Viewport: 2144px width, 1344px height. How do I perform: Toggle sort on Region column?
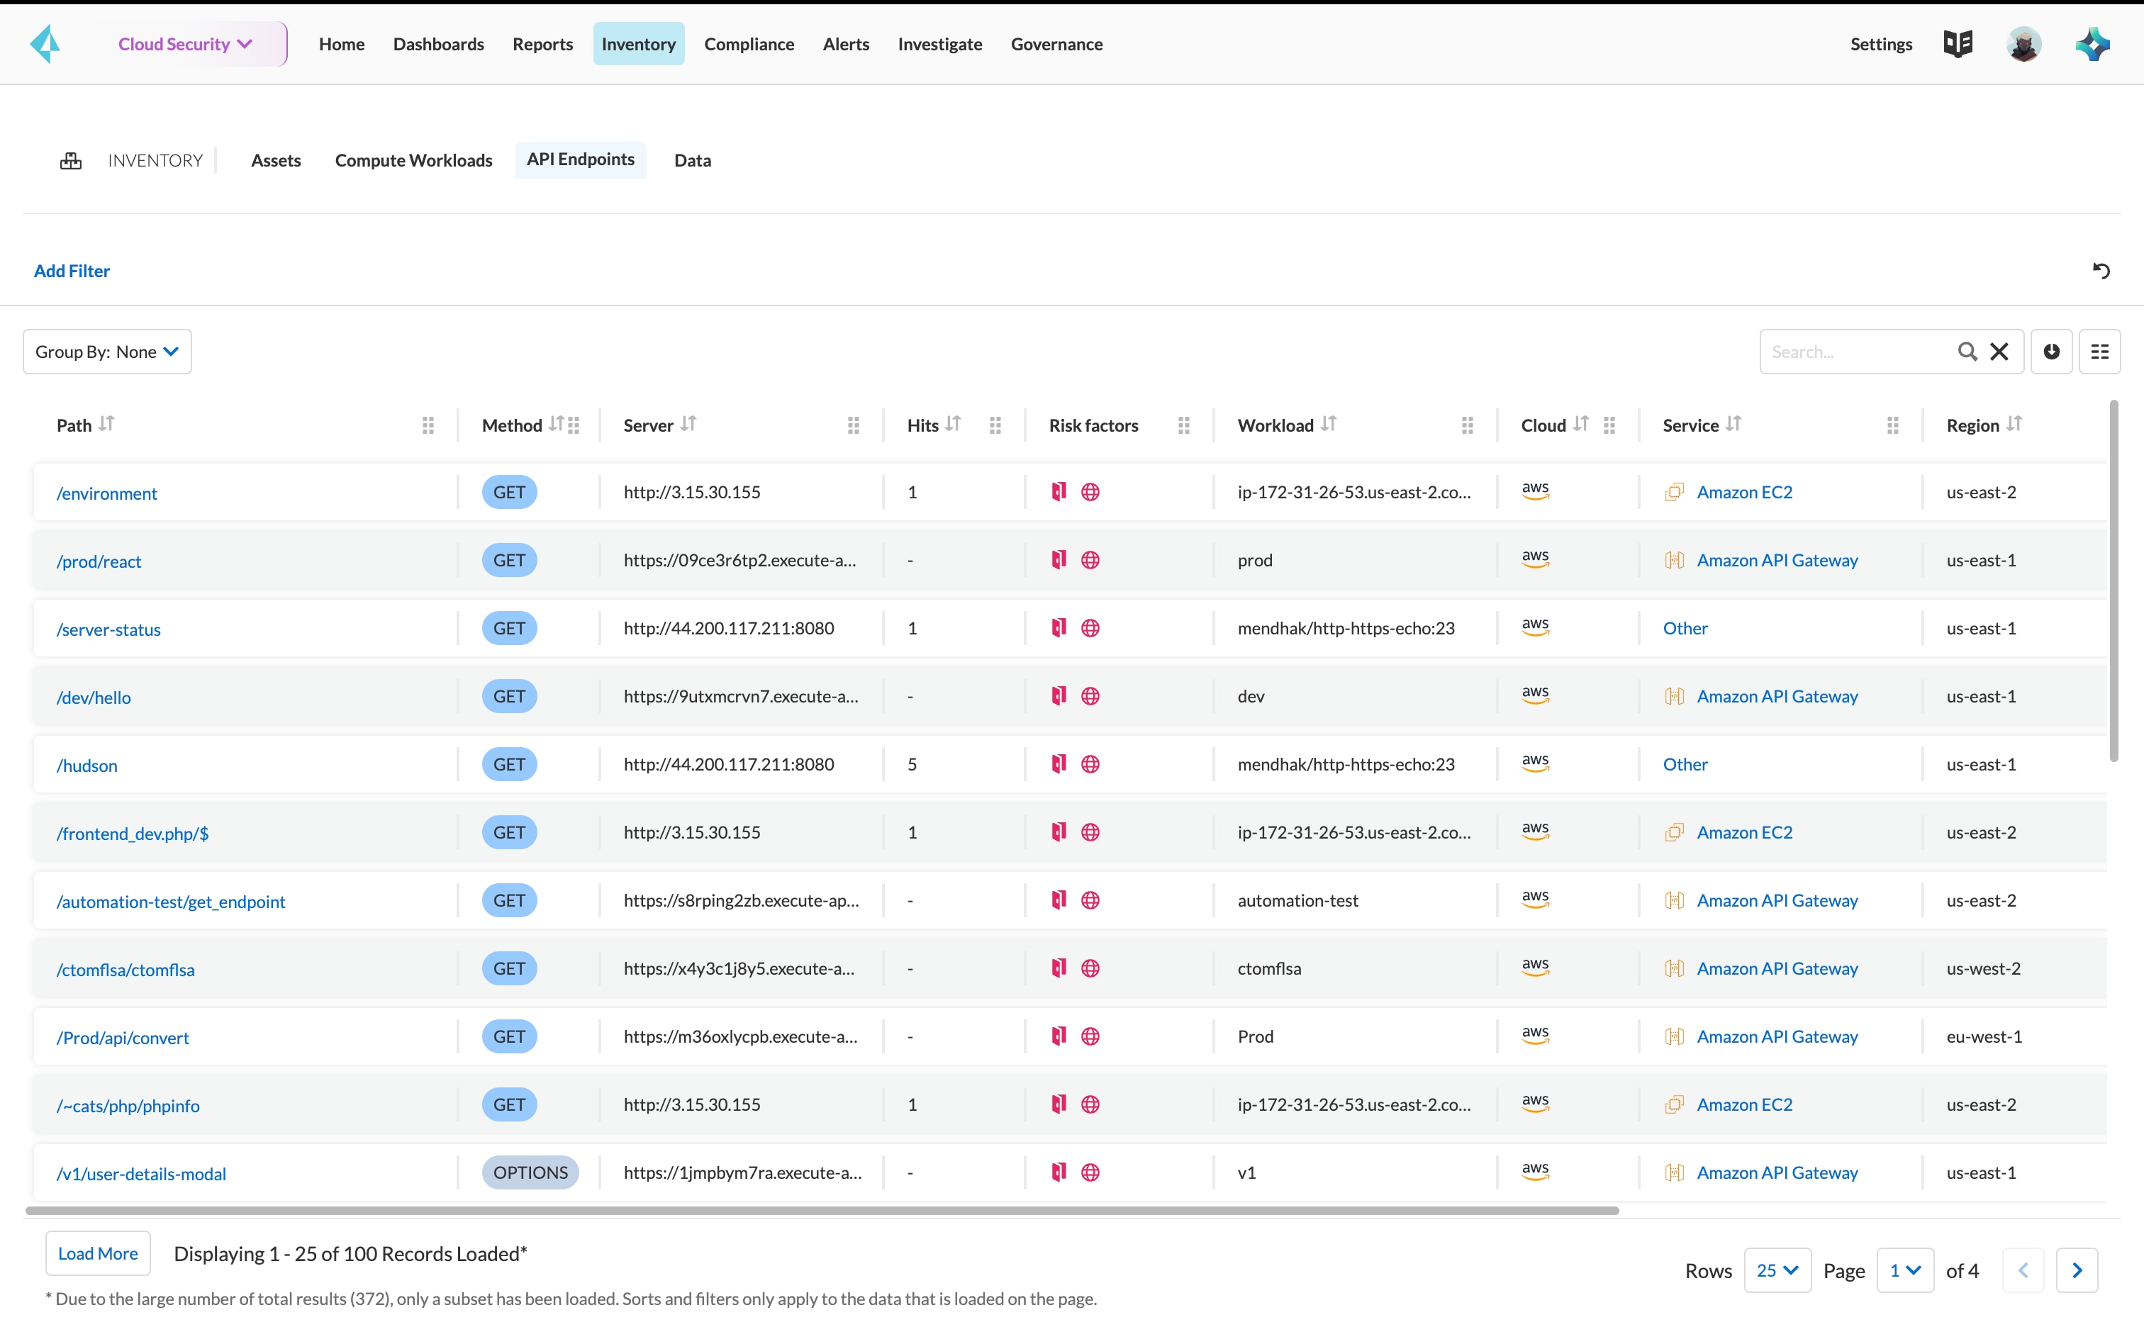click(2014, 424)
